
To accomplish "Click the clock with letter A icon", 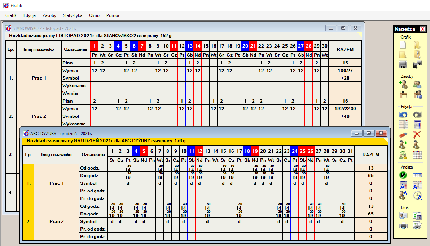I will tap(417, 195).
